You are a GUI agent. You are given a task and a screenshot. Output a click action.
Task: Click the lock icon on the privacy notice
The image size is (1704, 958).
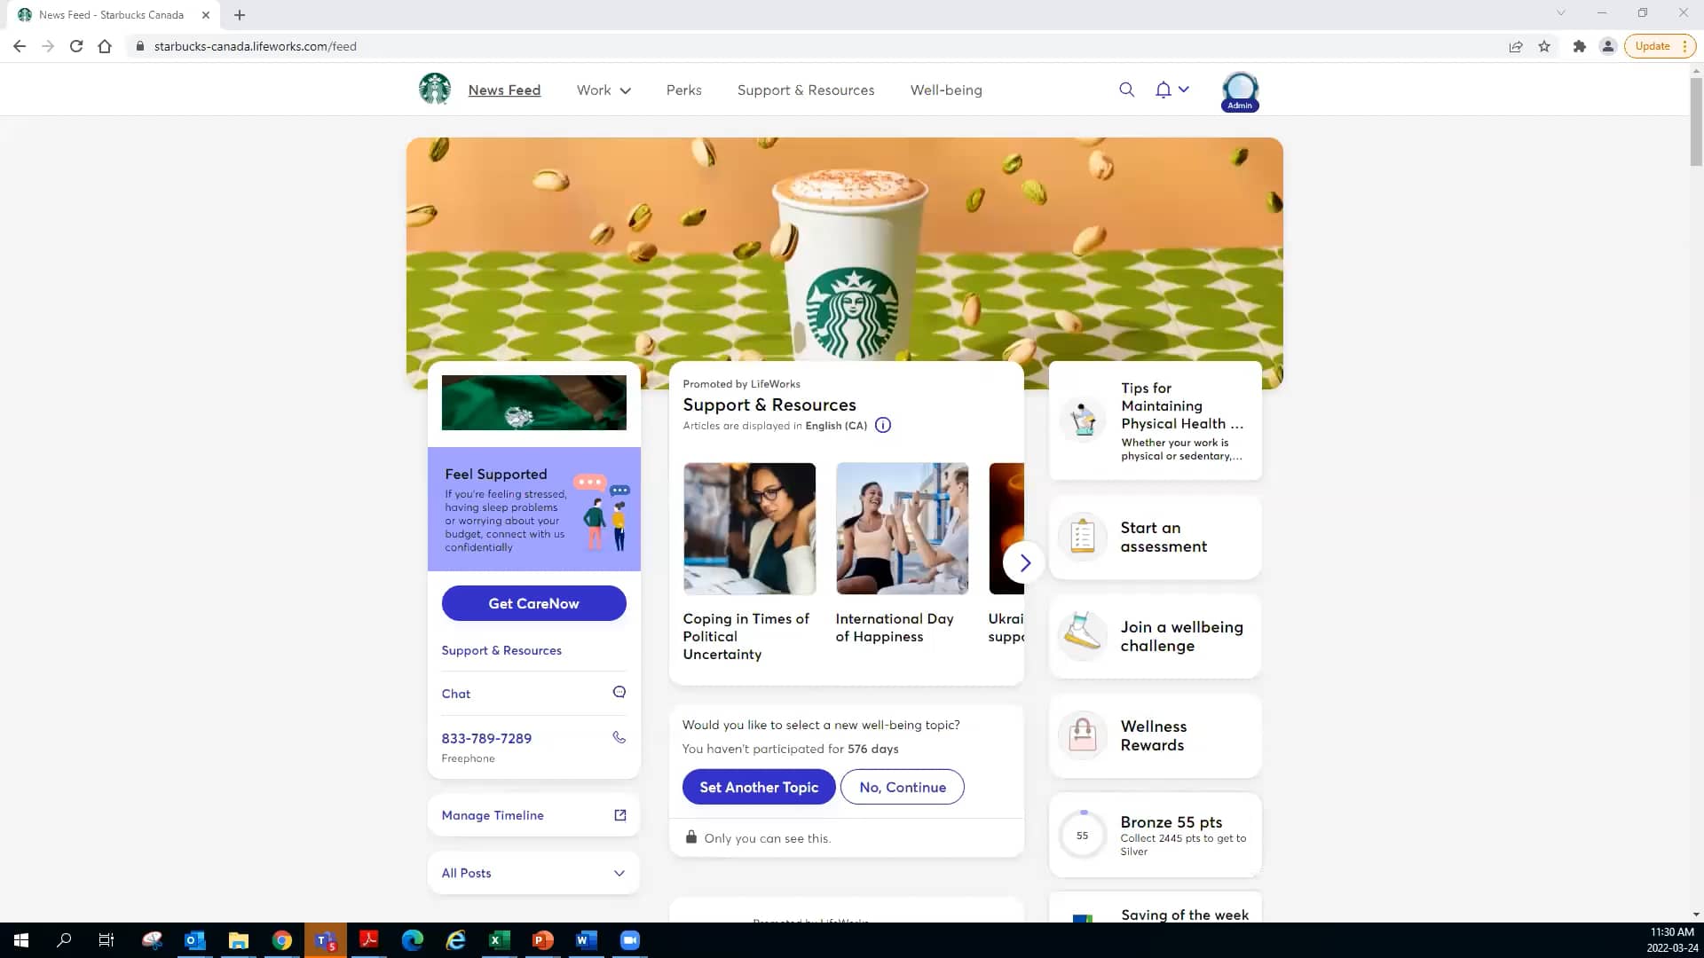[x=691, y=837]
